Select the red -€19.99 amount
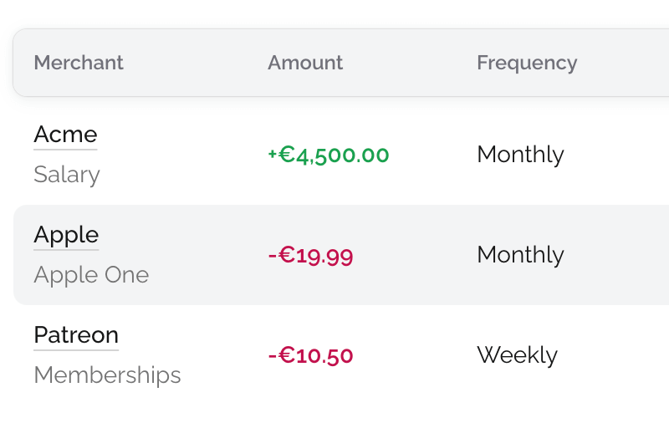This screenshot has height=428, width=669. [x=310, y=255]
